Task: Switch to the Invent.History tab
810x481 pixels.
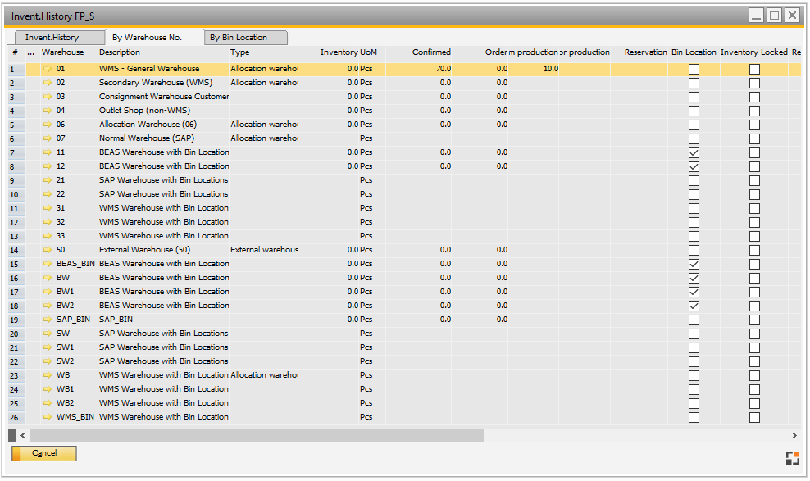Action: 52,38
